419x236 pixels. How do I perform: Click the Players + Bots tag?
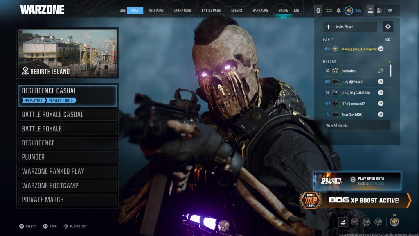(x=61, y=100)
